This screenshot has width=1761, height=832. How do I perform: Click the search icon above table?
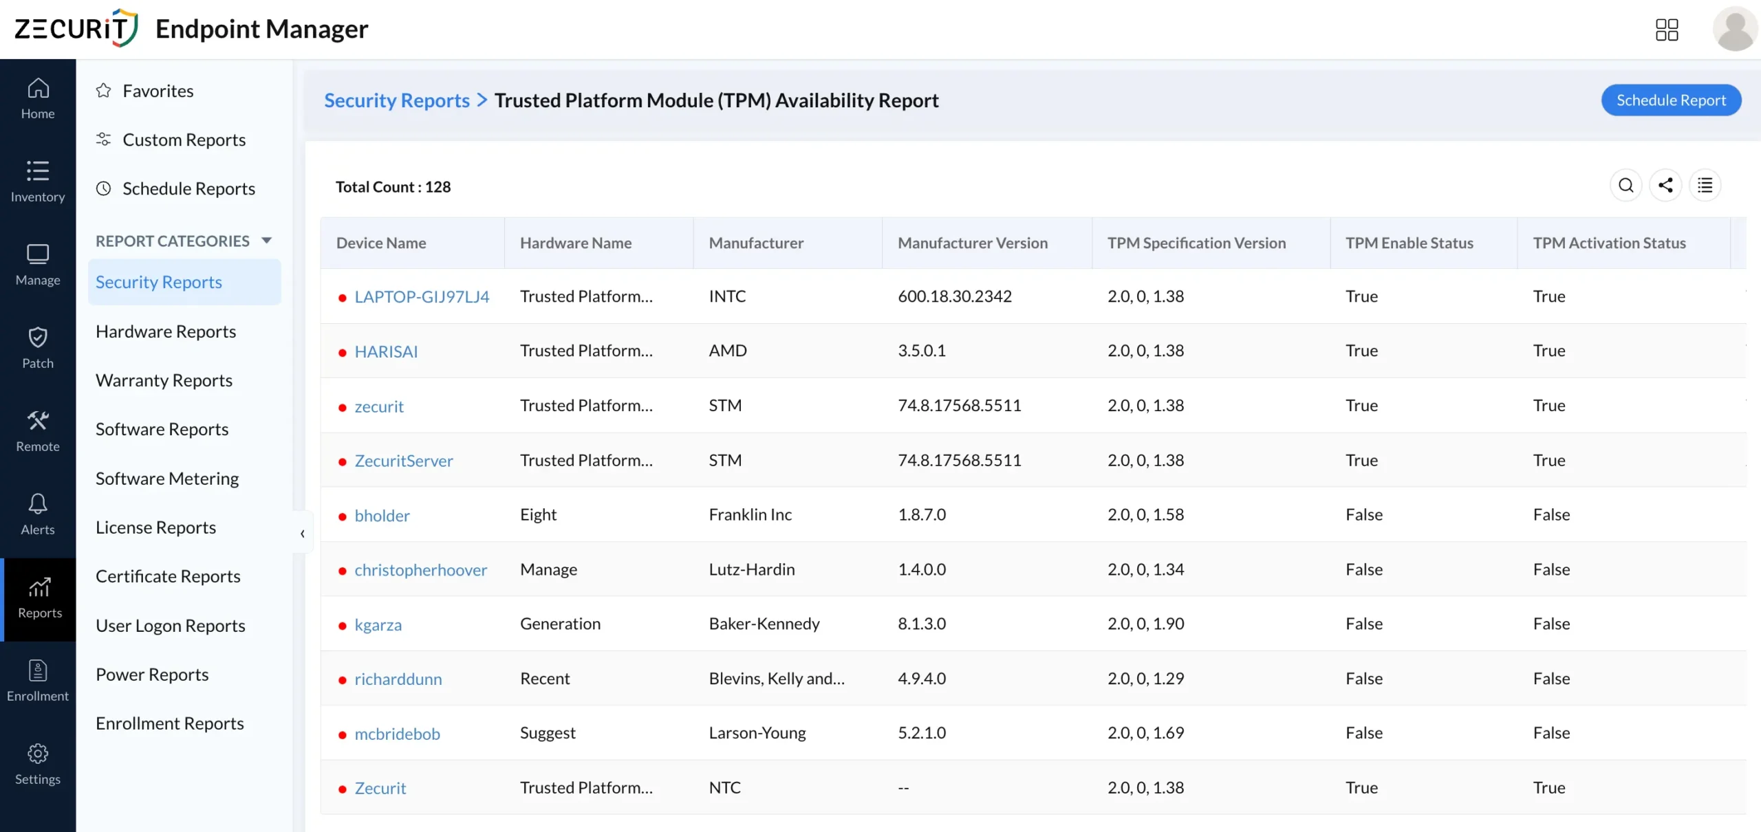coord(1626,186)
